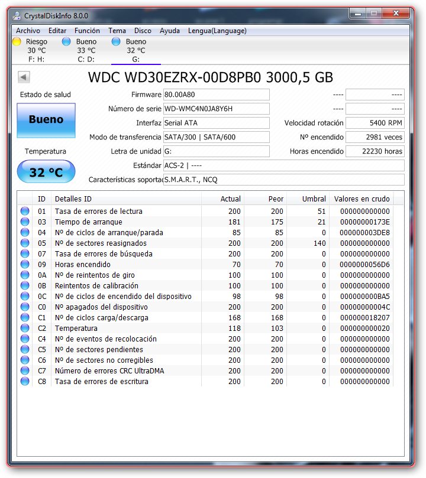Image resolution: width=426 pixels, height=478 pixels.
Task: Click the power-on count field 2981 veces
Action: [375, 137]
